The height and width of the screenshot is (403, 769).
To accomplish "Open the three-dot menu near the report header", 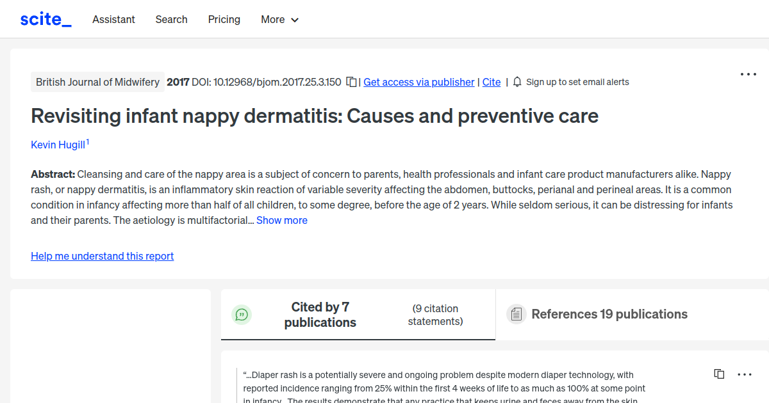I will coord(748,74).
